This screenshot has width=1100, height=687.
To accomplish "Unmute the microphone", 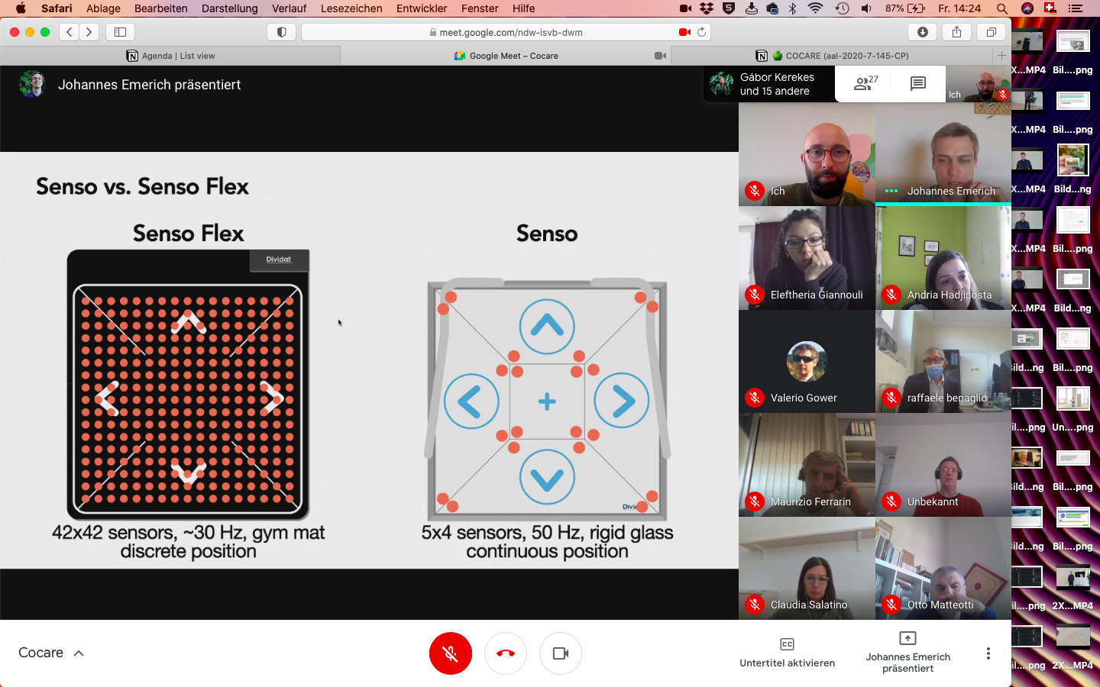I will (451, 653).
